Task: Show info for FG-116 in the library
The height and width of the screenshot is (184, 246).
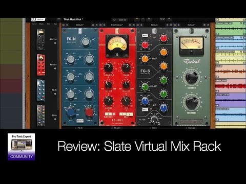Action: (55, 43)
